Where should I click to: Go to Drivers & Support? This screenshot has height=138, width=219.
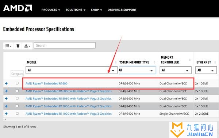pyautogui.click(x=122, y=10)
